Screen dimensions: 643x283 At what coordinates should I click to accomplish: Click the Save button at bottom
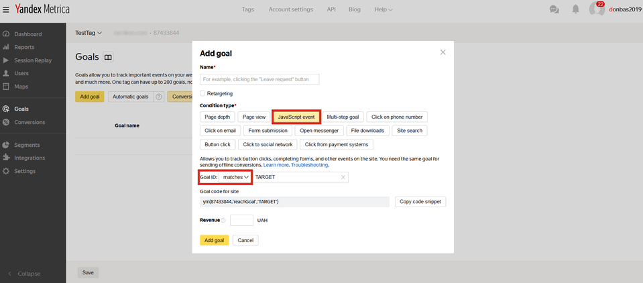coord(88,273)
